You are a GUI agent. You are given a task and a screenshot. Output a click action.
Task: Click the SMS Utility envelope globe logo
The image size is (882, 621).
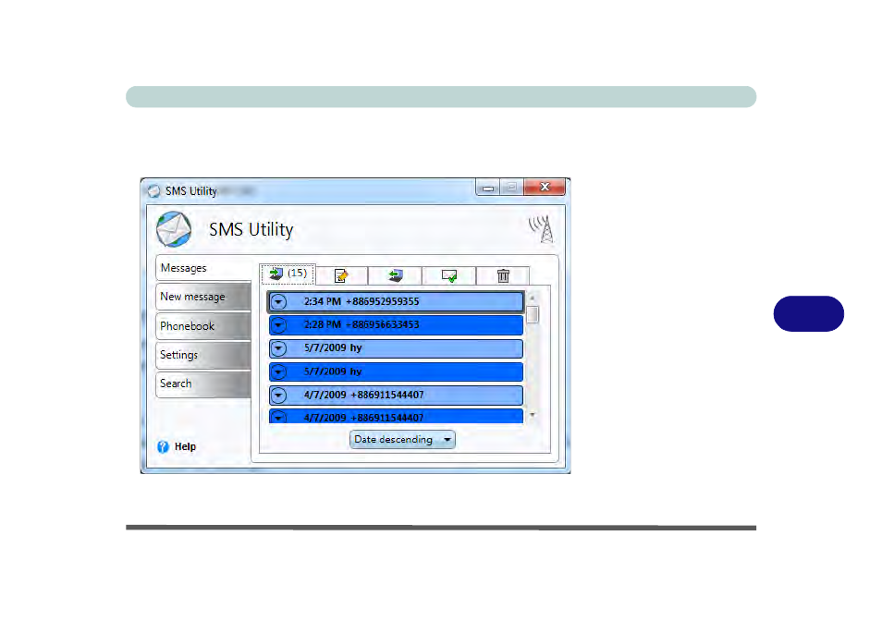[x=174, y=229]
